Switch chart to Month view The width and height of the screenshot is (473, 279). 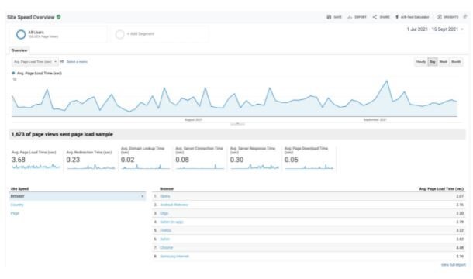tap(456, 62)
